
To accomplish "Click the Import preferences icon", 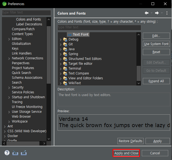I will coord(15,153).
